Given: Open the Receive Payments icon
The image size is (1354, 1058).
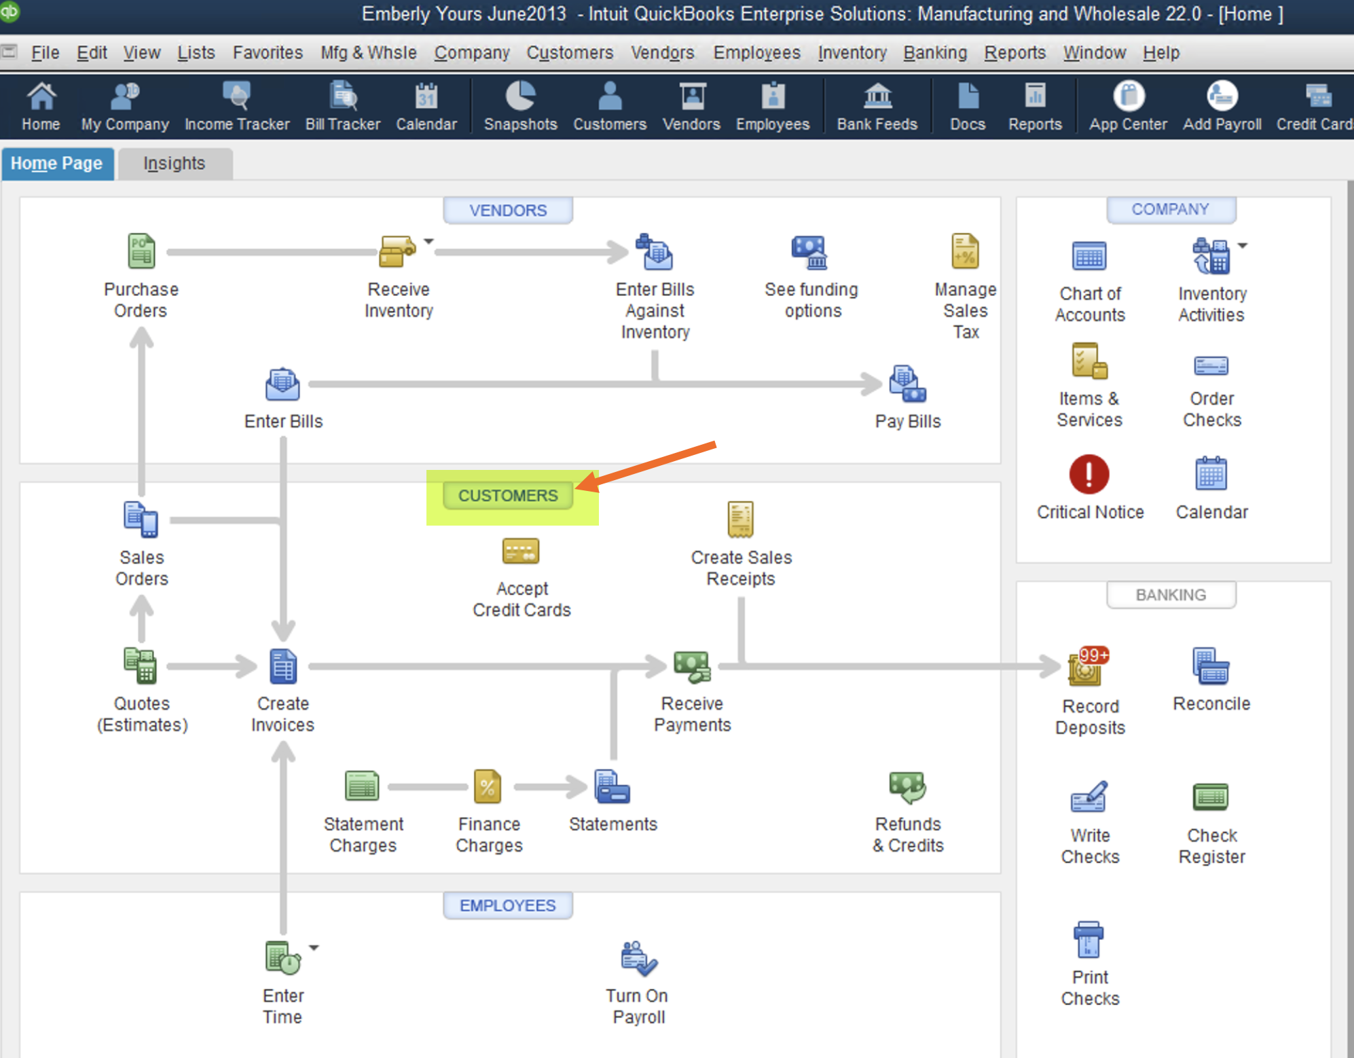Looking at the screenshot, I should [691, 666].
